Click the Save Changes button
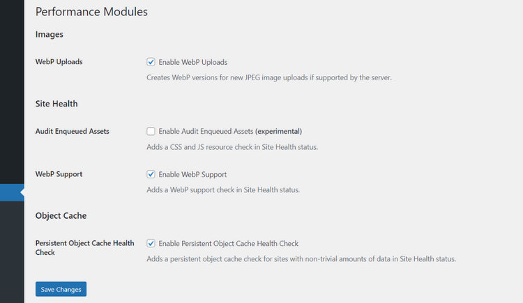This screenshot has width=523, height=303. coord(61,289)
